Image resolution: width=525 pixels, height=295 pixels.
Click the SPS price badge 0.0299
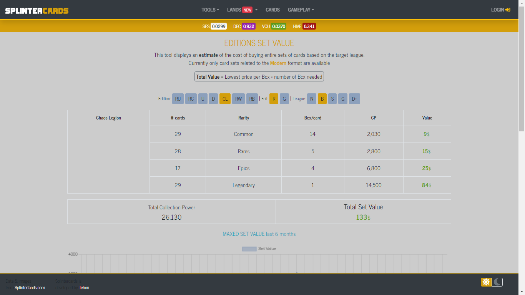pos(219,26)
